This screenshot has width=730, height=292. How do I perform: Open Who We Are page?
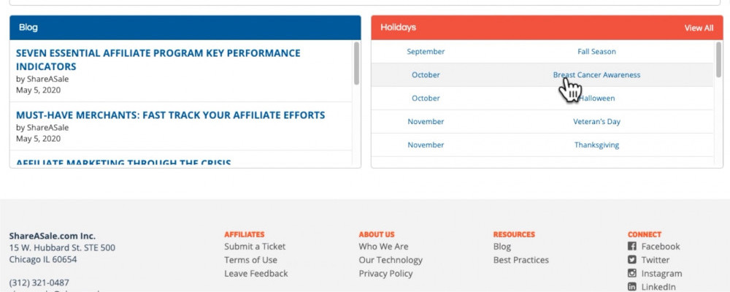[383, 246]
